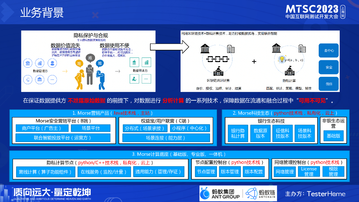Click the green square bank icon above 数据需求方
This screenshot has height=202, width=359.
134,62
